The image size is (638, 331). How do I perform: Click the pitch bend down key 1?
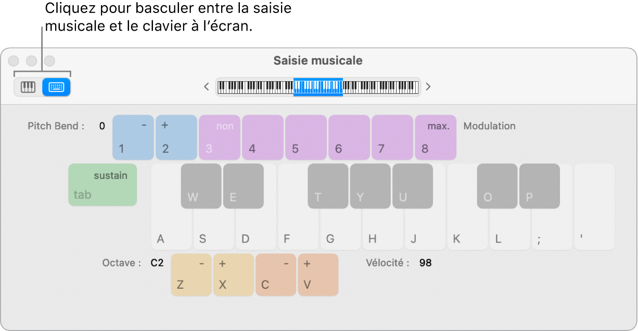pos(133,137)
